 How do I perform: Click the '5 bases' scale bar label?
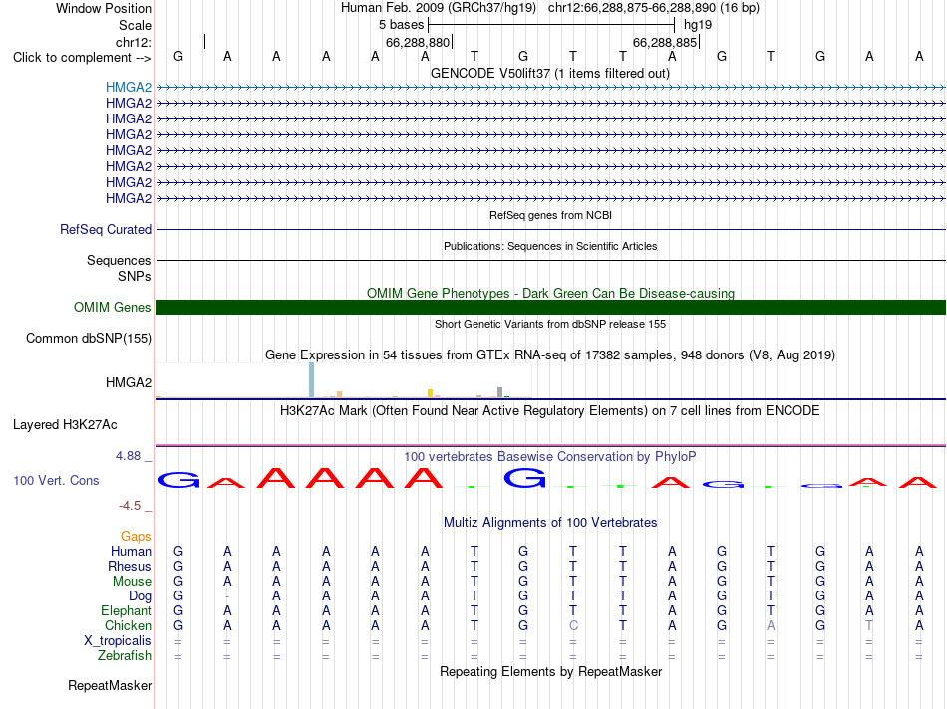[401, 25]
